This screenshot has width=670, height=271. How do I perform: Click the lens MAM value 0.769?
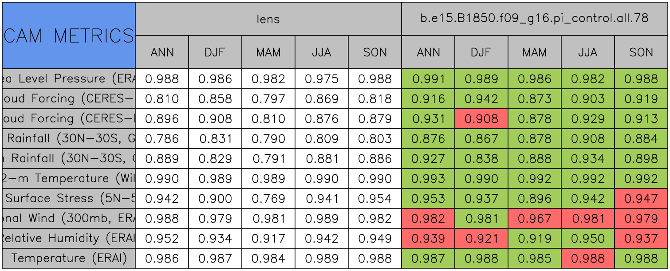pos(268,198)
